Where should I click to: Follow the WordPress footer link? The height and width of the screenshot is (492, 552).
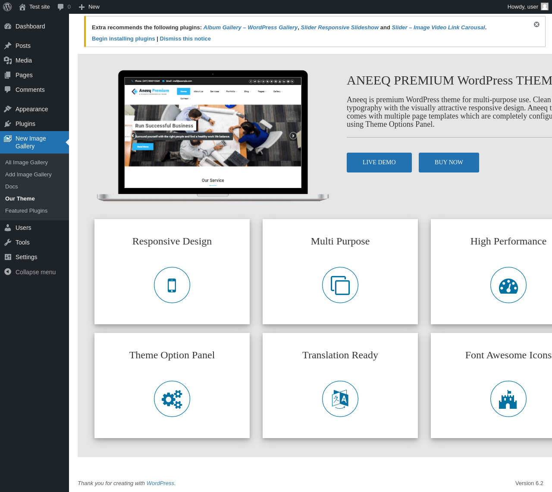click(x=160, y=483)
